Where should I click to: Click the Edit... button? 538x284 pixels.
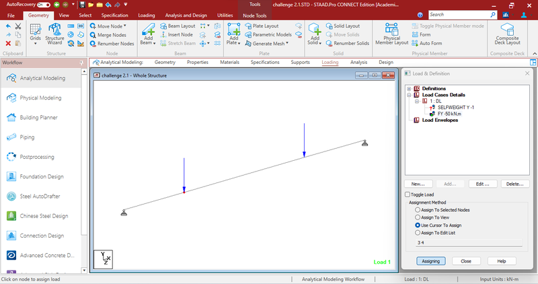pyautogui.click(x=482, y=184)
